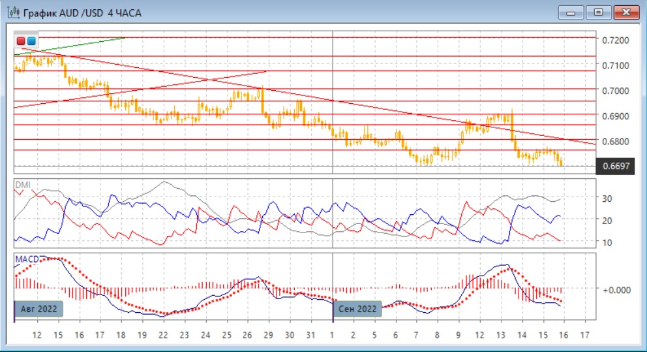Close the AUD/USD chart window
This screenshot has width=647, height=352.
tap(625, 12)
